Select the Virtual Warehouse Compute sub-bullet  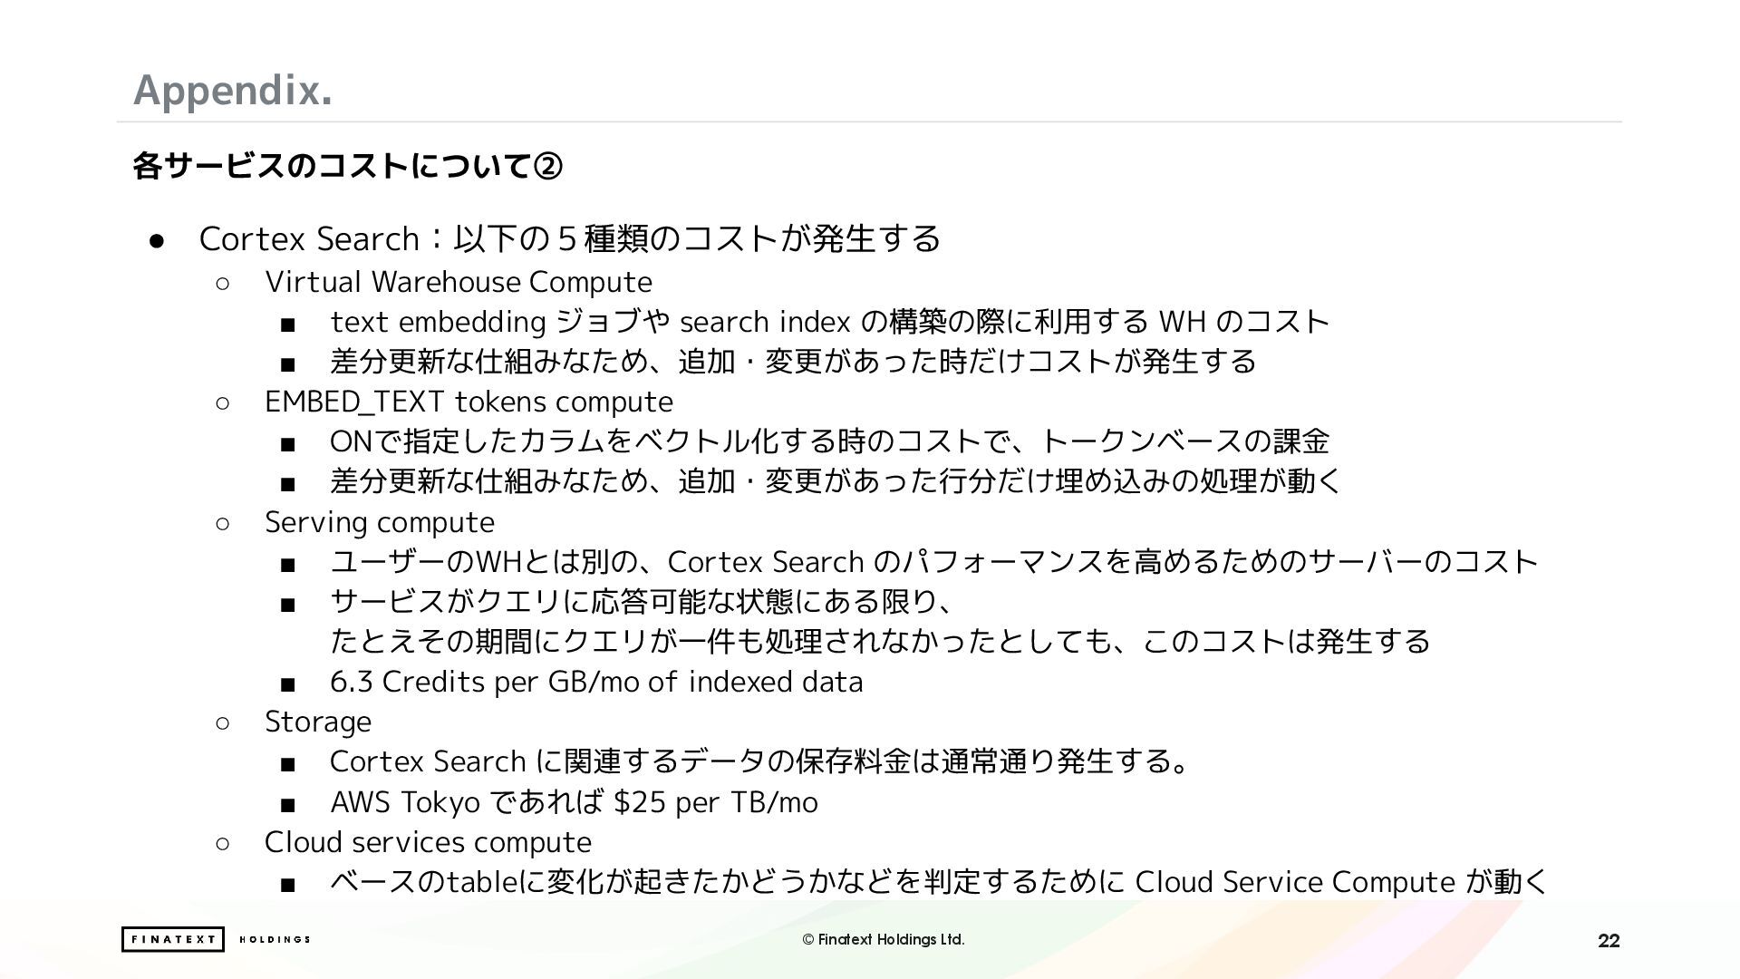pos(459,282)
